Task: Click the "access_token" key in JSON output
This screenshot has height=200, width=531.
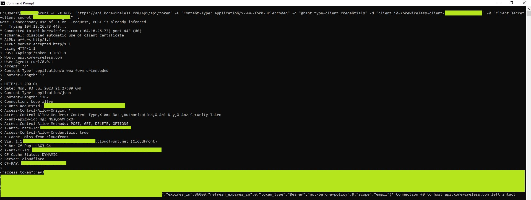Action: [x=18, y=172]
